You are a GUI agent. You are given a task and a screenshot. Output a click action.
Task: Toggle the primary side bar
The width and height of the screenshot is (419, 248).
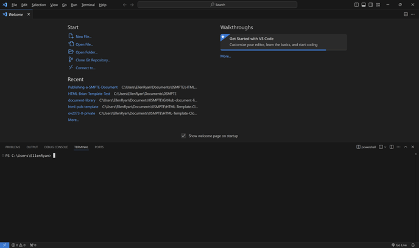click(356, 5)
